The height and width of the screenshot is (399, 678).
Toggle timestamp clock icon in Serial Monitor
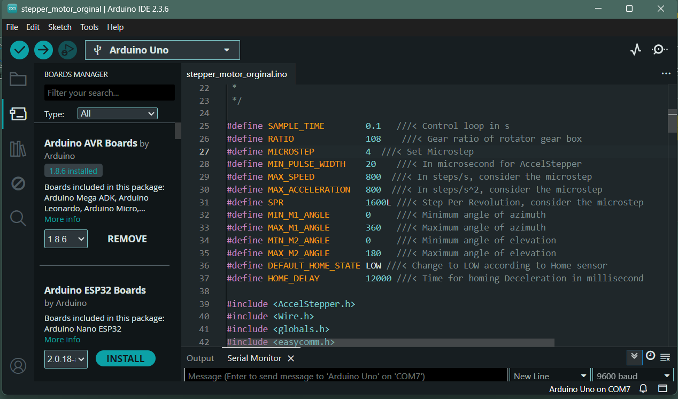[x=650, y=356]
